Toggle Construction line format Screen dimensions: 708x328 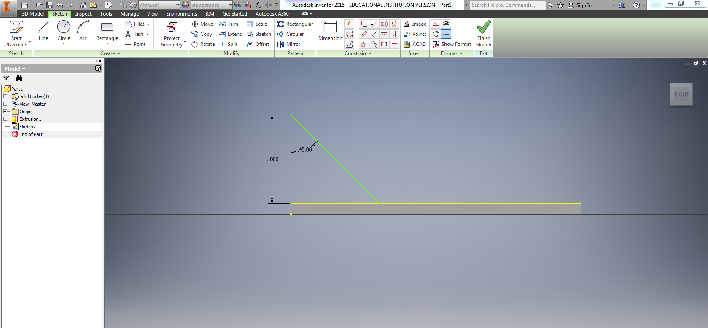(x=436, y=24)
